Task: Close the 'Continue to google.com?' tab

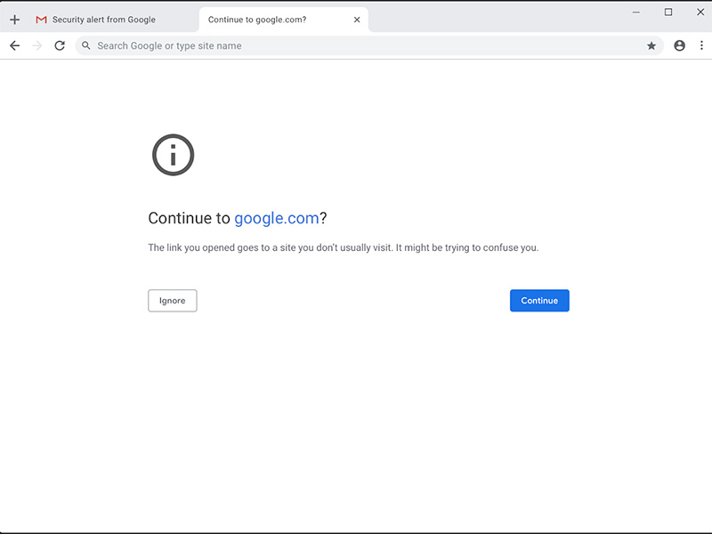Action: pyautogui.click(x=357, y=20)
